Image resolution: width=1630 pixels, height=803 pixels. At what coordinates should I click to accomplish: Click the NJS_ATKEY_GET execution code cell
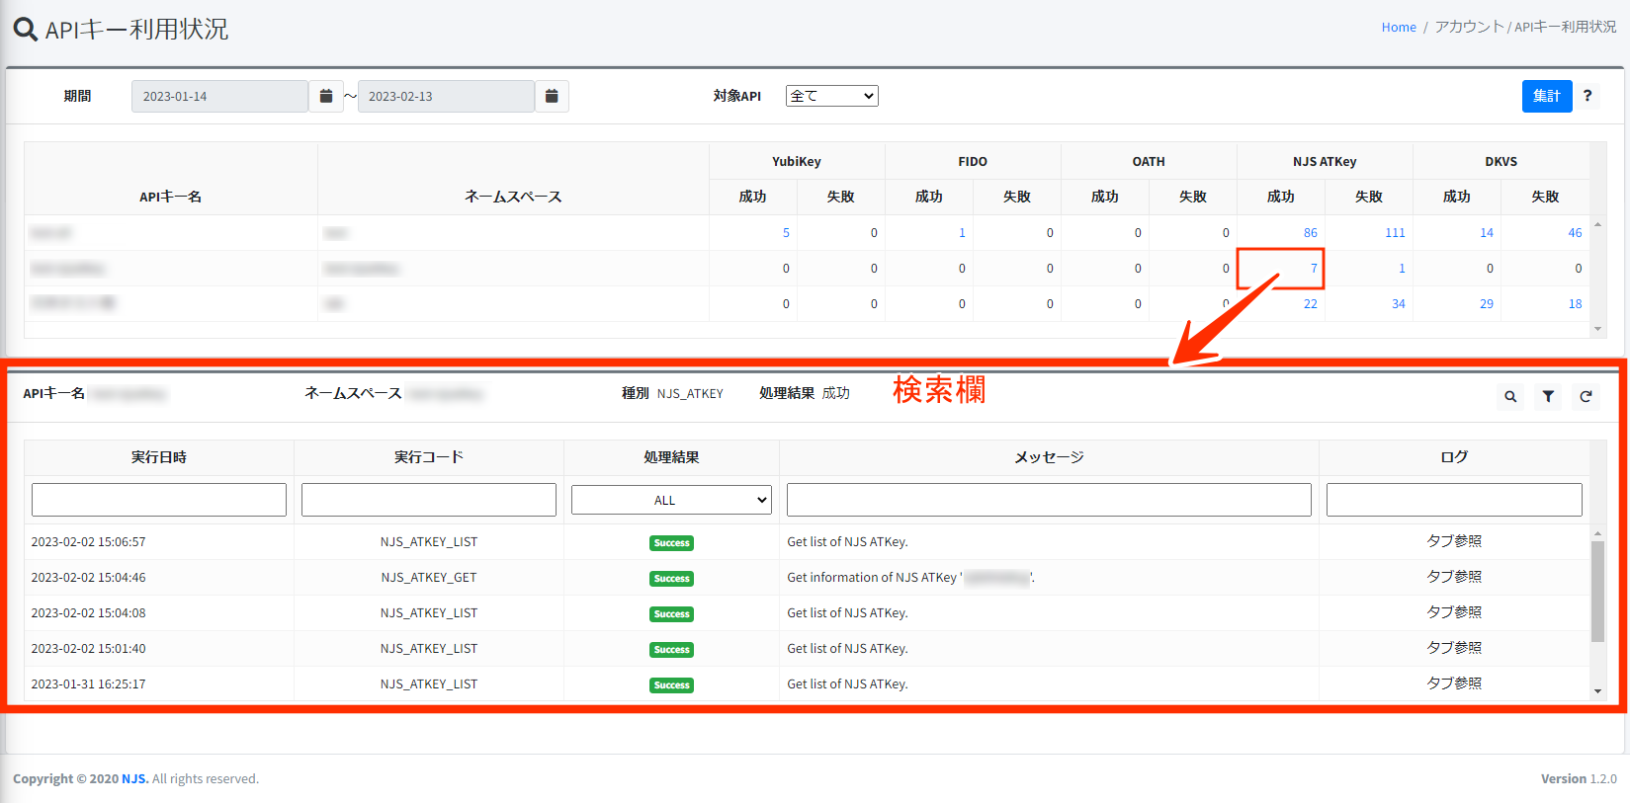point(429,578)
